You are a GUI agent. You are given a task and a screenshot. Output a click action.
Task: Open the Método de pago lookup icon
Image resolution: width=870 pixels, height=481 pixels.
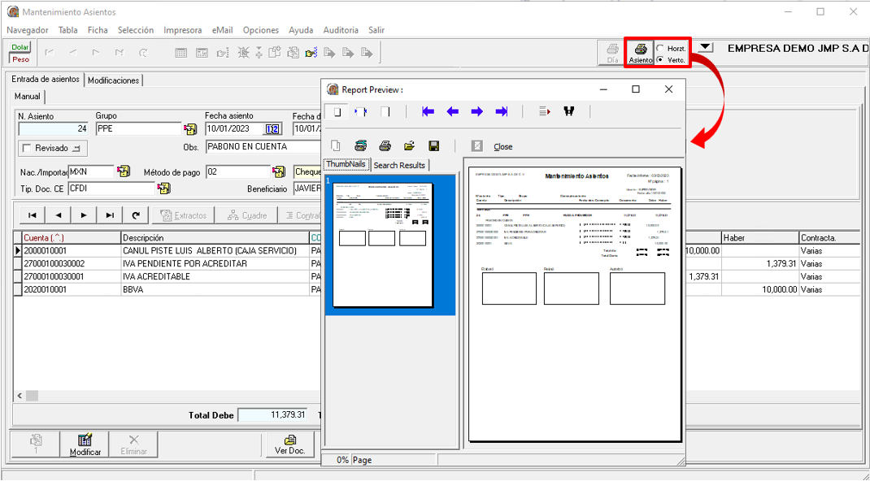[x=279, y=171]
